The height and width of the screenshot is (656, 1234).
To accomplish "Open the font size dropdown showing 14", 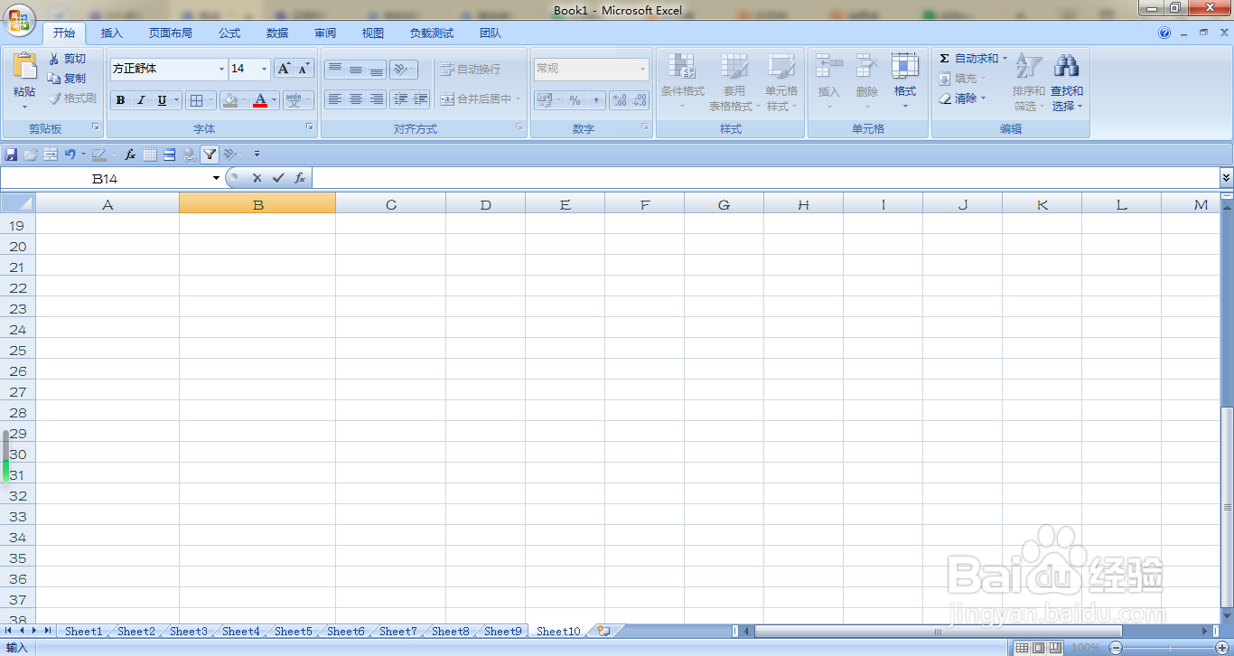I will 264,69.
